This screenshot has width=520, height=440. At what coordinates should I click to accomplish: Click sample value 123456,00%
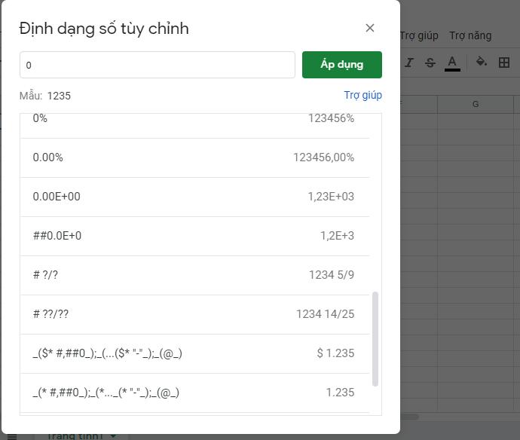pos(323,157)
